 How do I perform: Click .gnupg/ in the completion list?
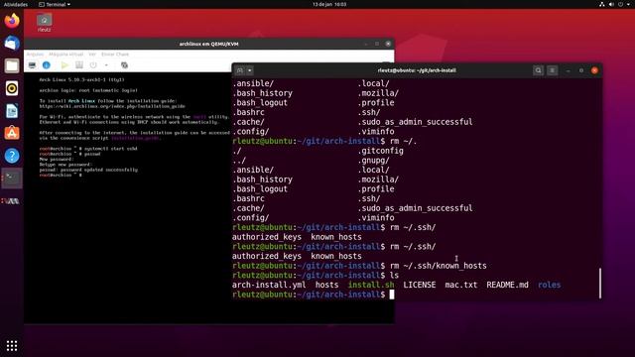373,161
